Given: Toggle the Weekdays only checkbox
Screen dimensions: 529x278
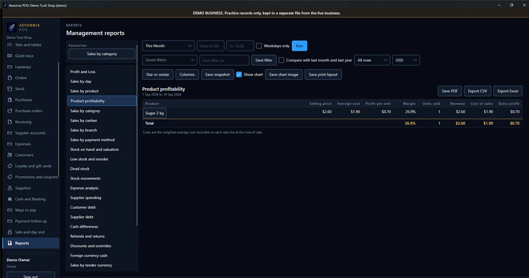Looking at the screenshot, I should pyautogui.click(x=259, y=46).
